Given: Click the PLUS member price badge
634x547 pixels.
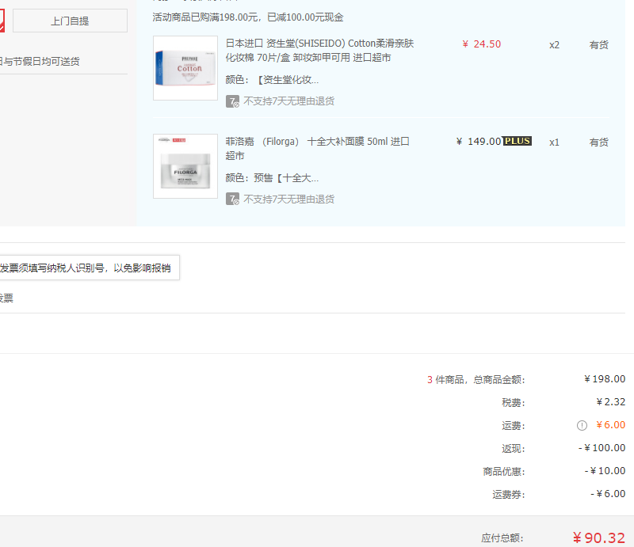Looking at the screenshot, I should pos(518,141).
